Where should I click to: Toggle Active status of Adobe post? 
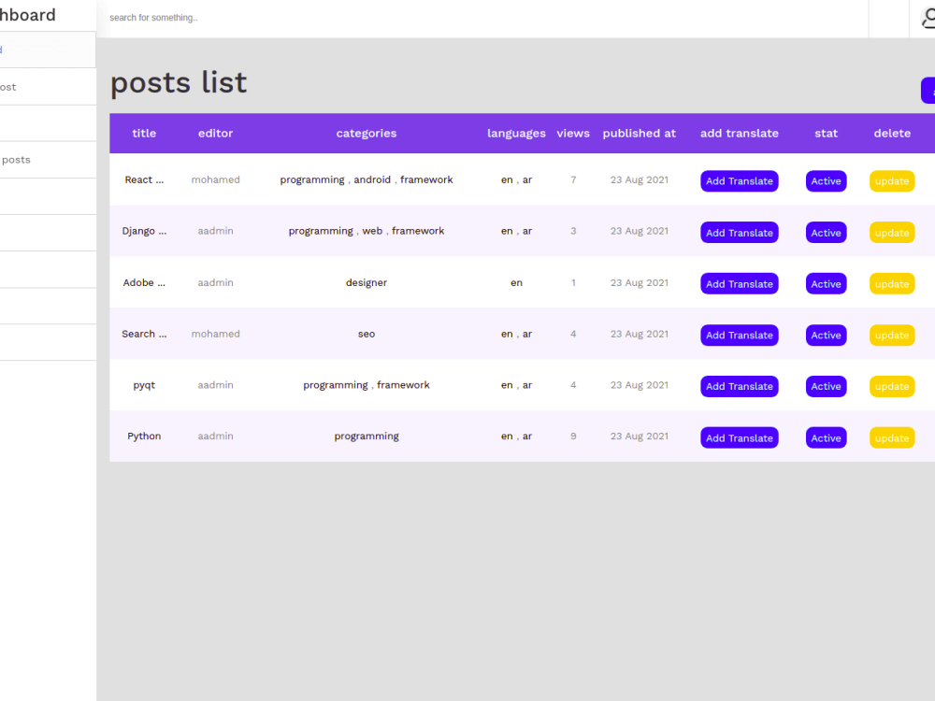pyautogui.click(x=826, y=284)
